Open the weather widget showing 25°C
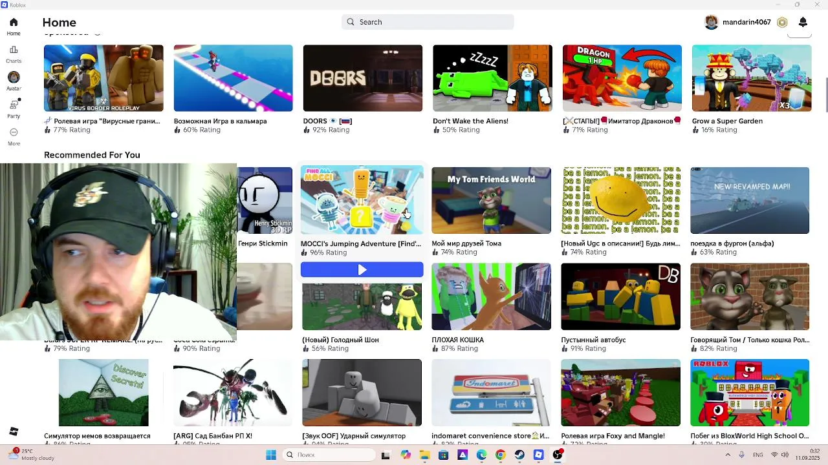The width and height of the screenshot is (828, 465). pos(30,455)
